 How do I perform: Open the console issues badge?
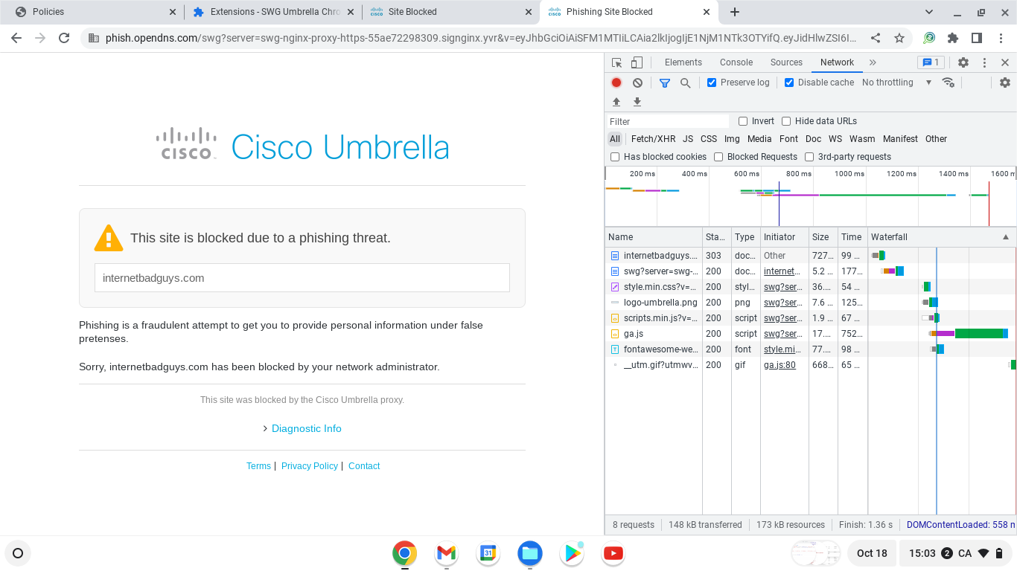click(x=931, y=62)
